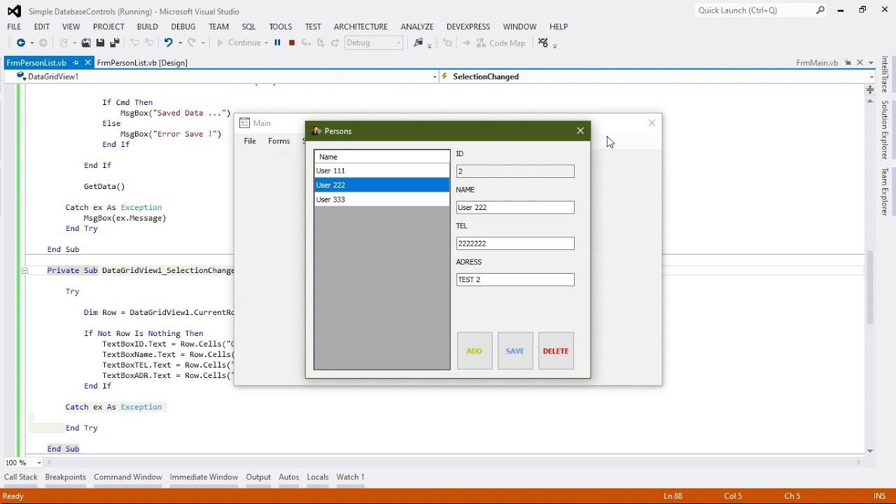Screen dimensions: 896x504
Task: Click the TEL text field
Action: (x=515, y=244)
